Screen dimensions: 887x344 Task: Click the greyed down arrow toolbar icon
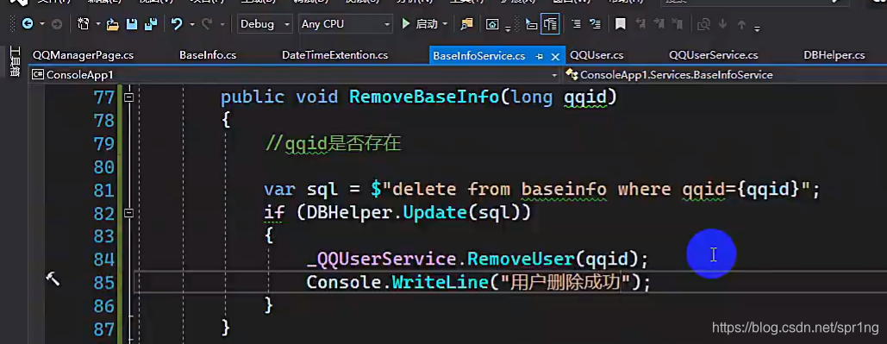722,24
